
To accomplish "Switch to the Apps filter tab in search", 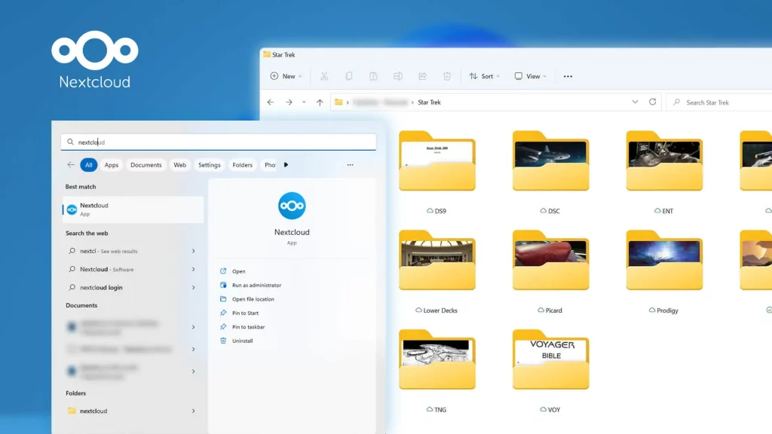I will [x=111, y=164].
